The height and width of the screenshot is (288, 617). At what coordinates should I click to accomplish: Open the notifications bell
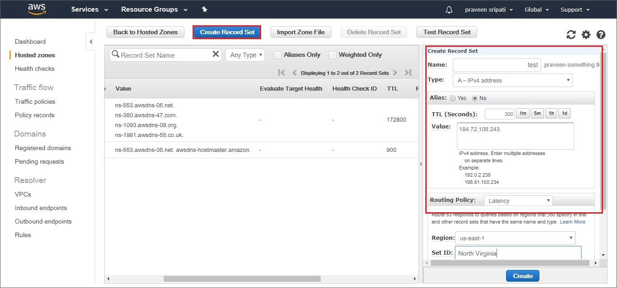pos(449,9)
